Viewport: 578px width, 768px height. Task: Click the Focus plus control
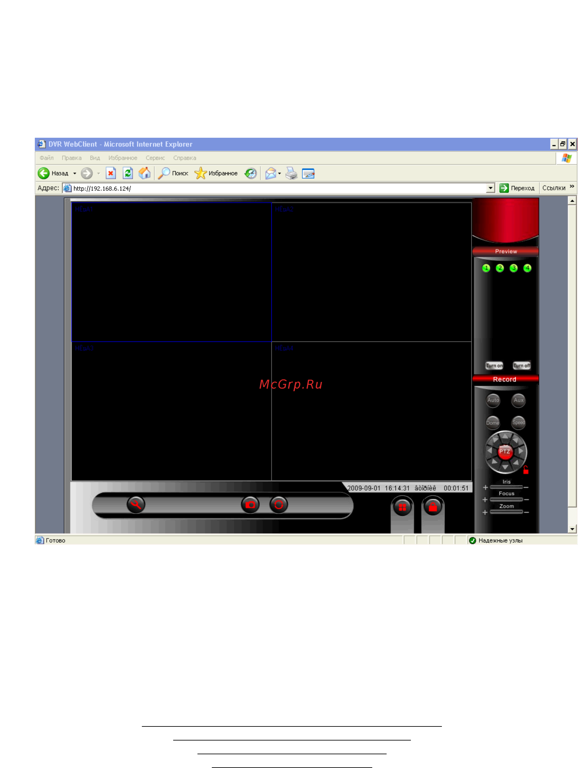coord(485,500)
